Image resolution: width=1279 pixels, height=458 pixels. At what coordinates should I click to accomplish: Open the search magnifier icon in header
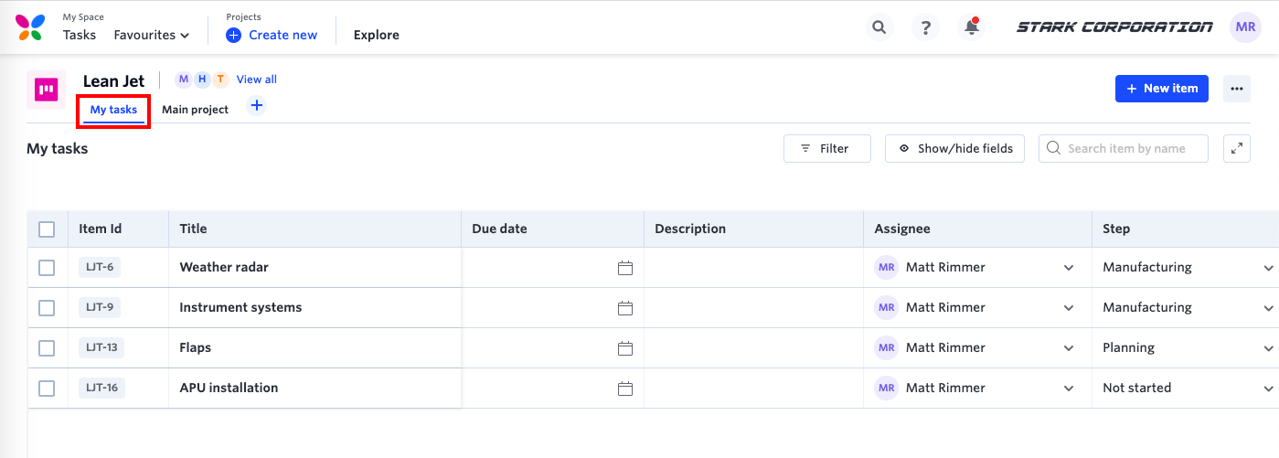pyautogui.click(x=879, y=27)
